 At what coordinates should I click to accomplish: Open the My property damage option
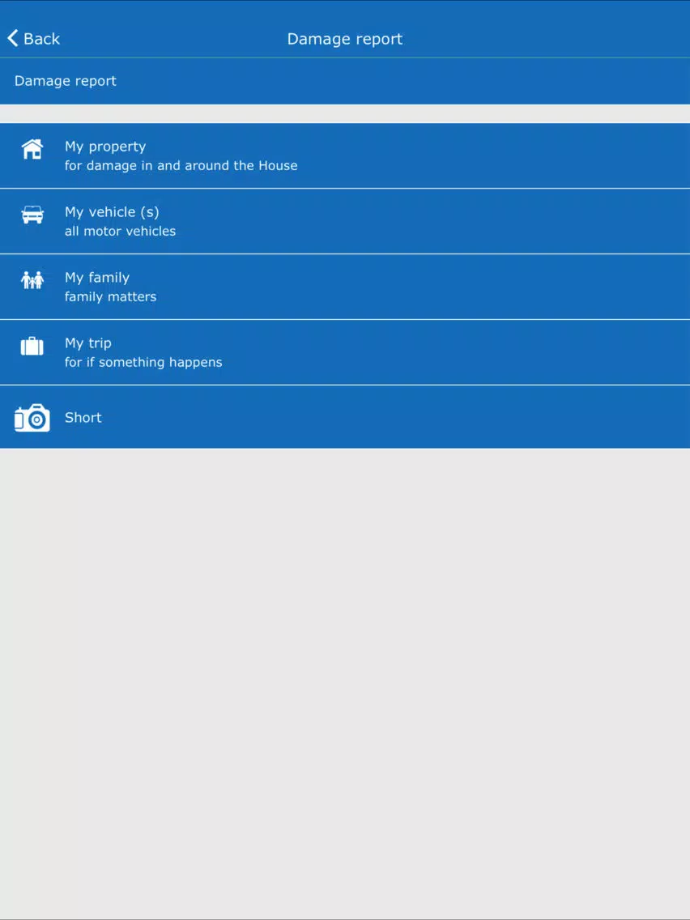(345, 155)
